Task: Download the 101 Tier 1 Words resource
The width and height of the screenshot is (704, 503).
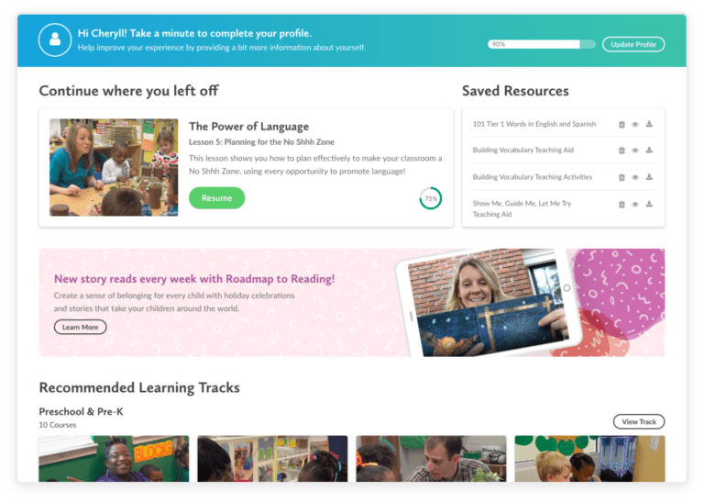Action: [649, 124]
